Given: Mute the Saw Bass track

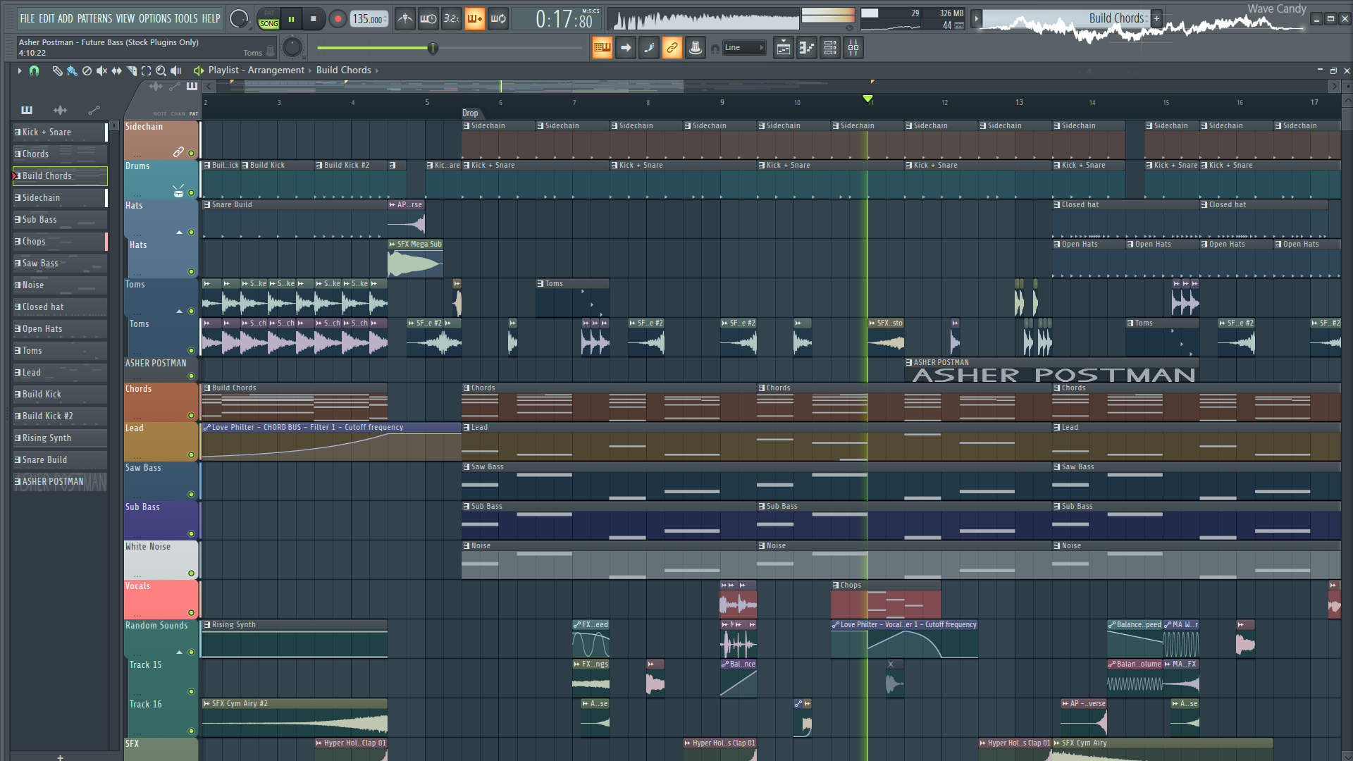Looking at the screenshot, I should pyautogui.click(x=191, y=494).
